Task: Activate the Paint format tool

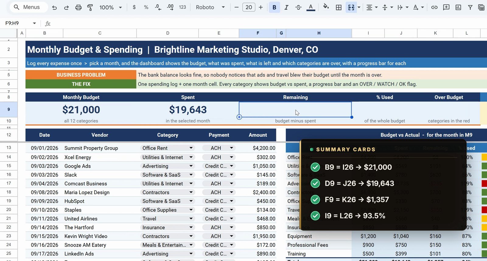Action: click(x=90, y=7)
